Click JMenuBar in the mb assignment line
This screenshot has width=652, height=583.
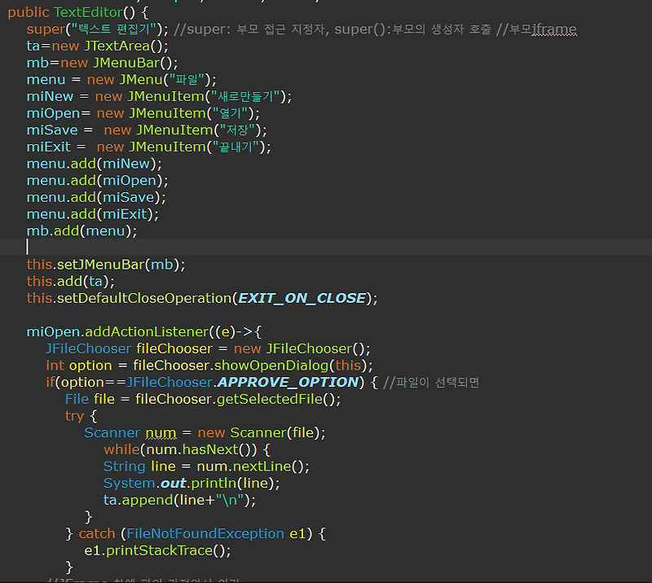[126, 63]
